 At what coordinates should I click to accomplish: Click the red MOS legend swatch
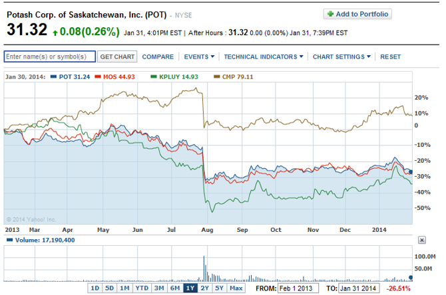point(98,76)
